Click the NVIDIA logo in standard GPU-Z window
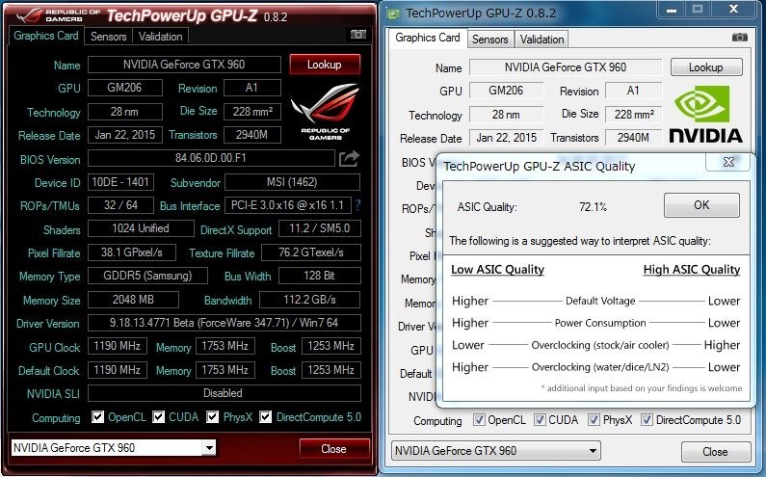The image size is (766, 477). click(705, 115)
